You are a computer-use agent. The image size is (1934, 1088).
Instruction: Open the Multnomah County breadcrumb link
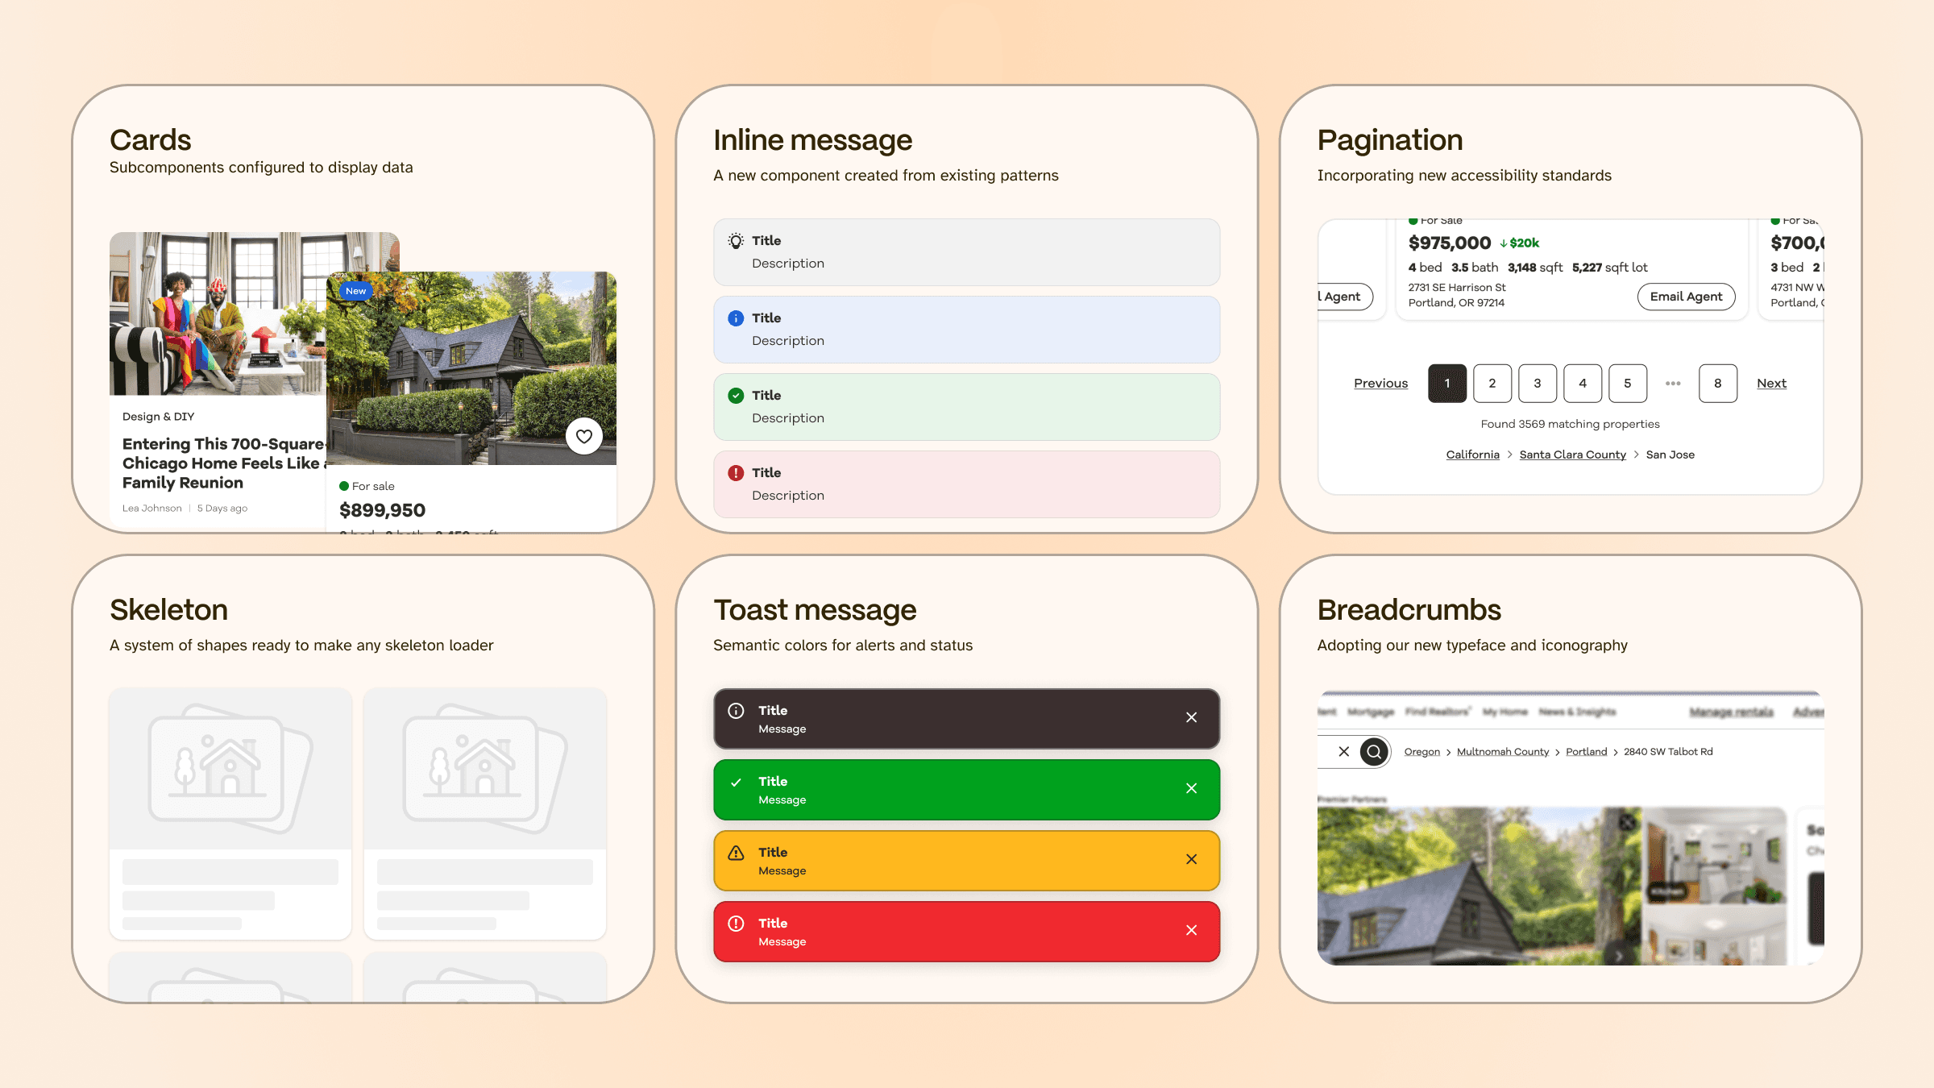1502,752
